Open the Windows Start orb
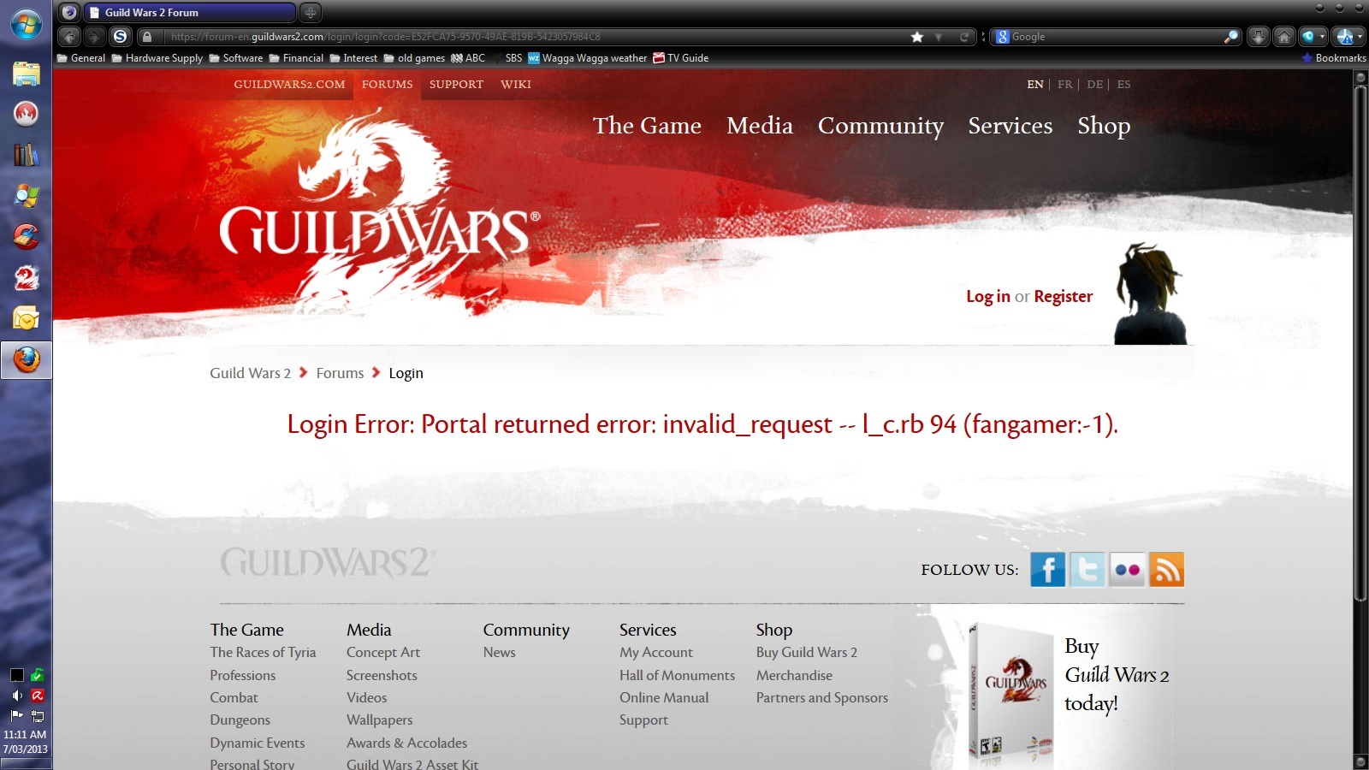 26,24
